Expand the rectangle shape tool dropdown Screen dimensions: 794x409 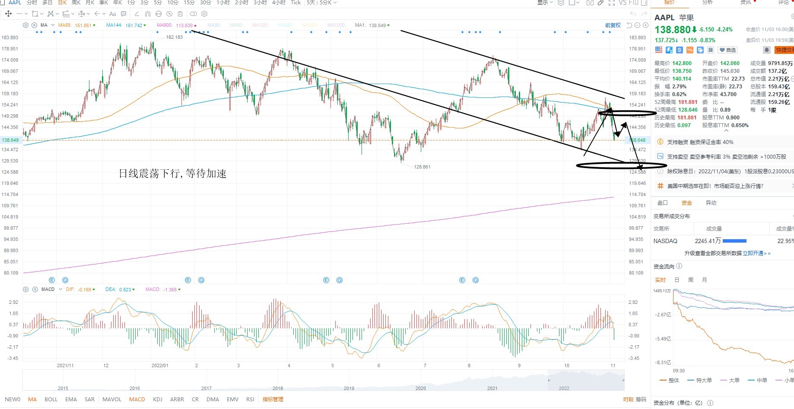42,14
